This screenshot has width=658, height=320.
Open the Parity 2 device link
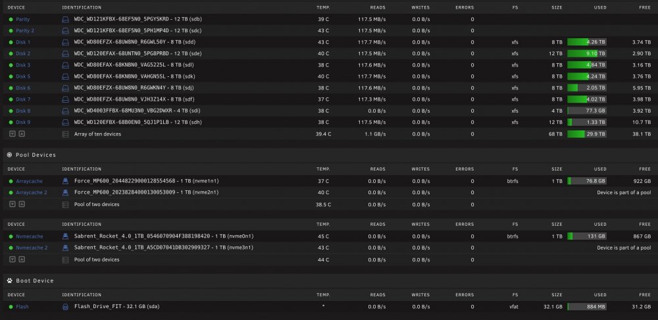25,31
